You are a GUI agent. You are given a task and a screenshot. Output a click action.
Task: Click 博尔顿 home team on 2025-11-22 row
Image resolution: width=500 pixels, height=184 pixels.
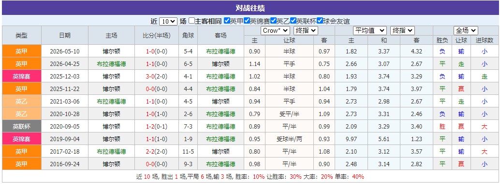[x=111, y=89]
